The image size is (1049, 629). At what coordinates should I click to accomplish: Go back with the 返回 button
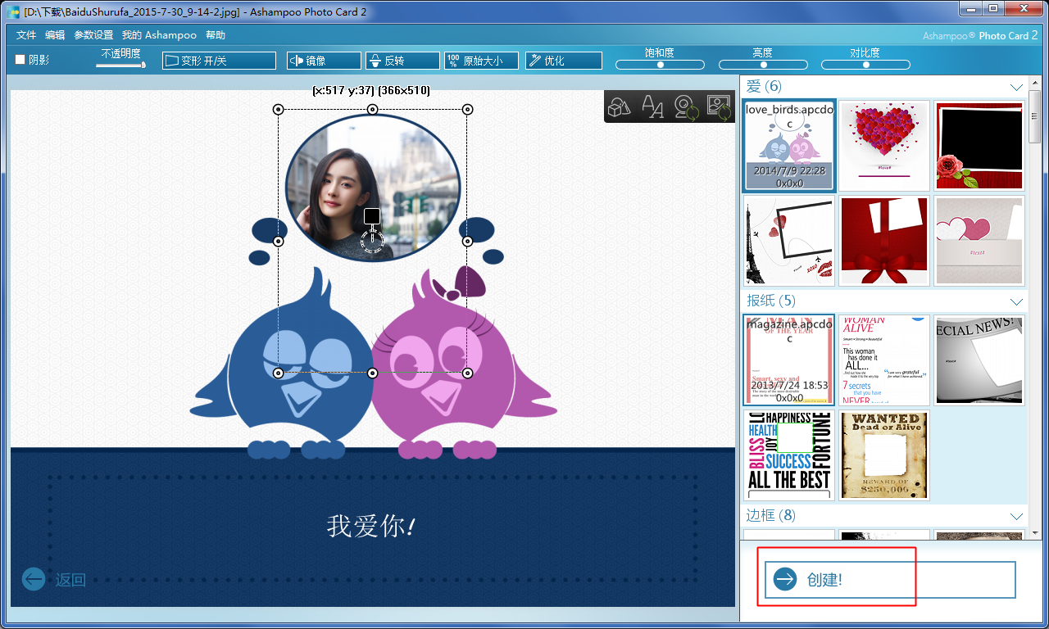[x=54, y=580]
